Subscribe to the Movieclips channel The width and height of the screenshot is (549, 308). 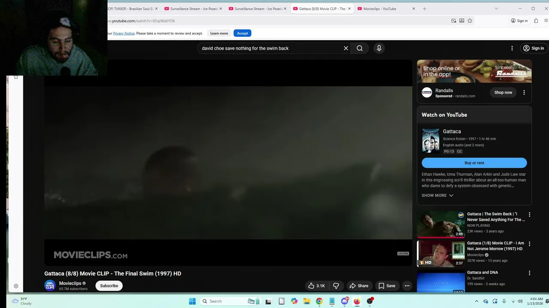[x=109, y=286]
